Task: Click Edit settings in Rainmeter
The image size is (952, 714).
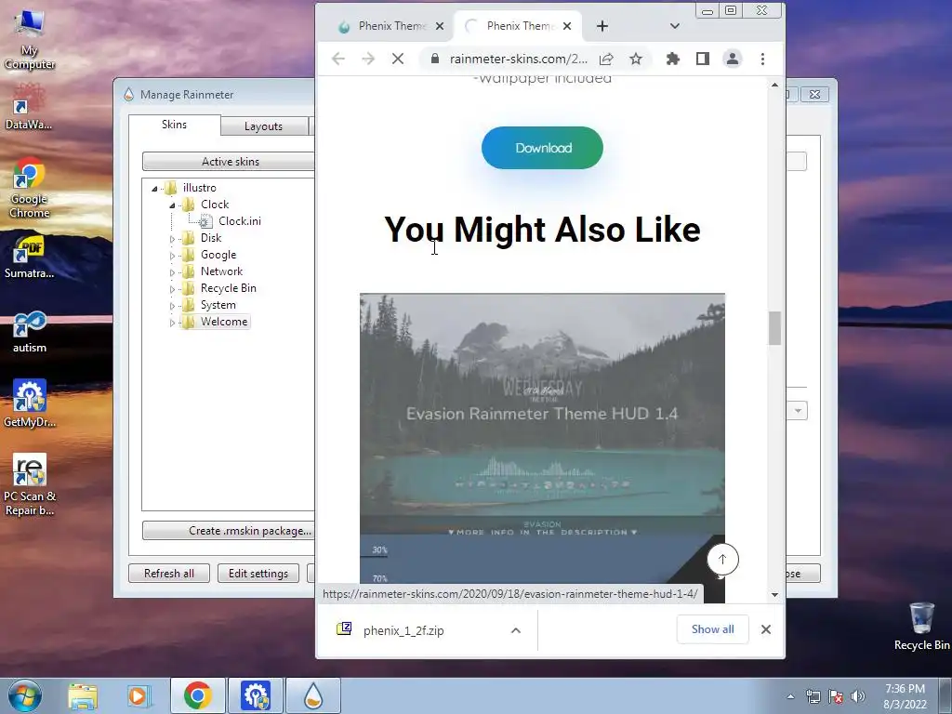Action: (x=258, y=573)
